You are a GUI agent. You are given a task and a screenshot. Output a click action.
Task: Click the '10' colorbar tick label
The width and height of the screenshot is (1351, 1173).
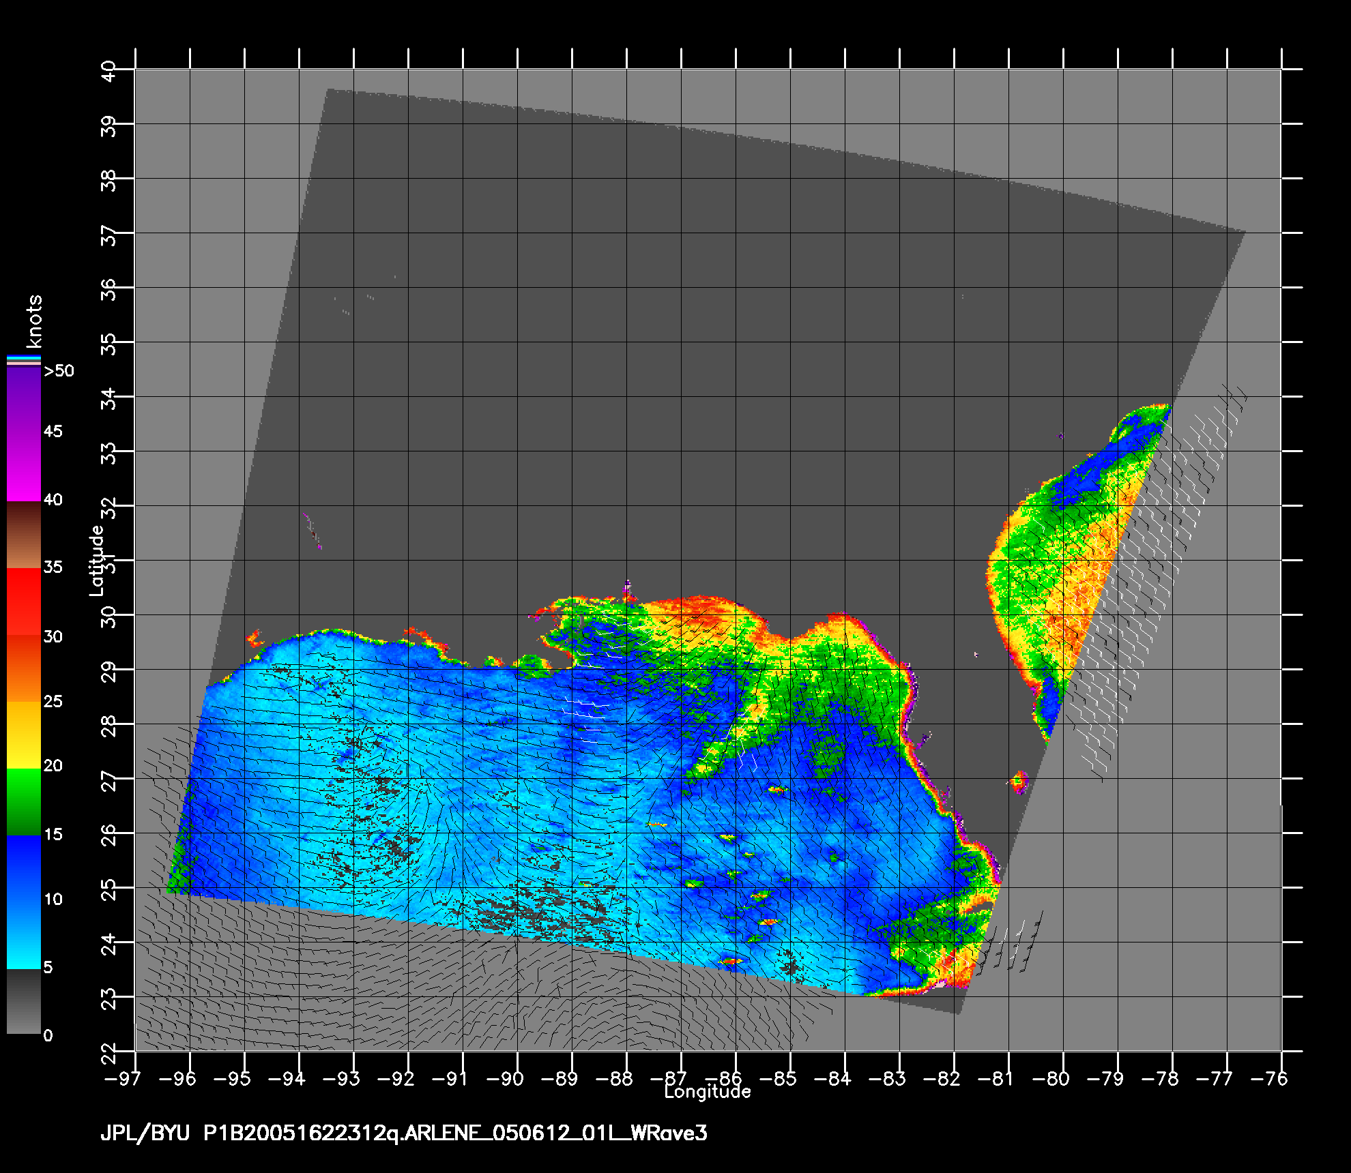pyautogui.click(x=53, y=899)
